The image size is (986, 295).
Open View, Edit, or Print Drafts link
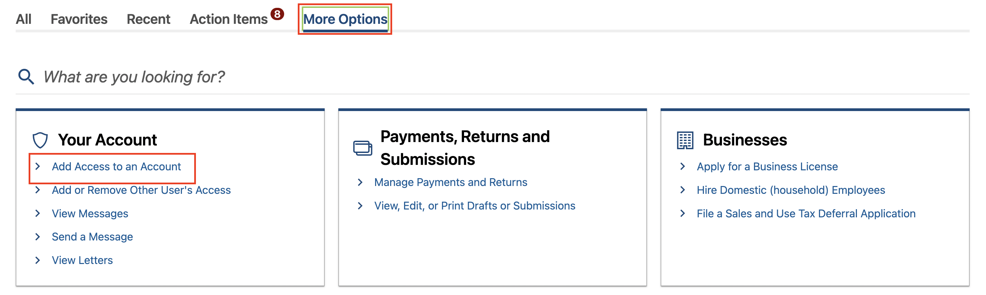click(x=475, y=205)
